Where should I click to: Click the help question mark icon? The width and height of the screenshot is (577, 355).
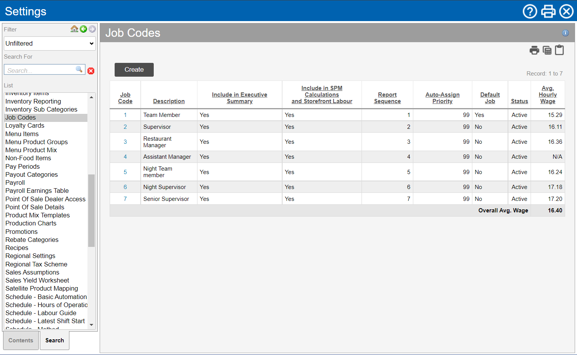point(530,11)
